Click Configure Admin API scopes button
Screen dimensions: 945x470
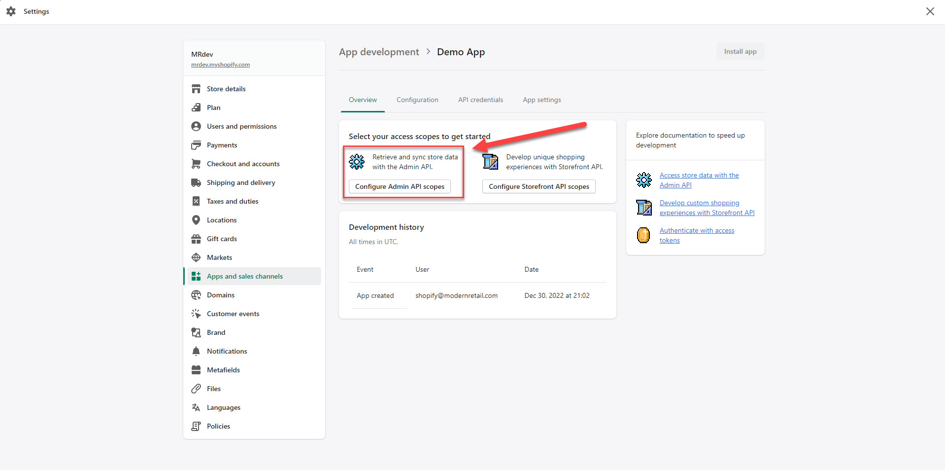pyautogui.click(x=400, y=186)
